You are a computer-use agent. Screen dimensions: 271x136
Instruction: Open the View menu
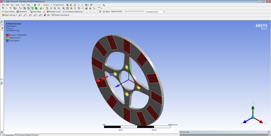pyautogui.click(x=12, y=5)
